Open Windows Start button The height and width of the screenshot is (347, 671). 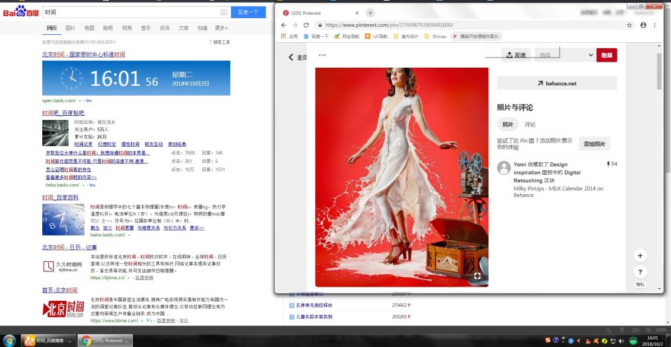(9, 340)
